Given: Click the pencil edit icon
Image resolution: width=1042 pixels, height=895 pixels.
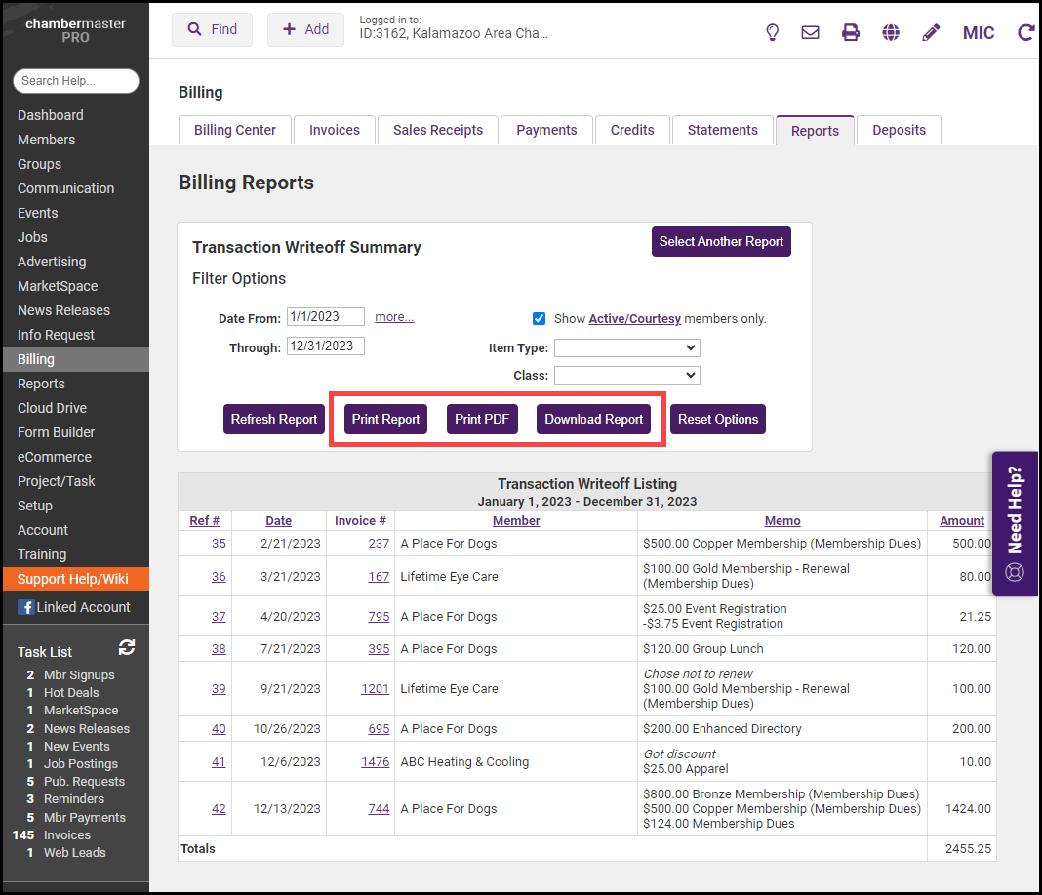Looking at the screenshot, I should click(x=931, y=32).
